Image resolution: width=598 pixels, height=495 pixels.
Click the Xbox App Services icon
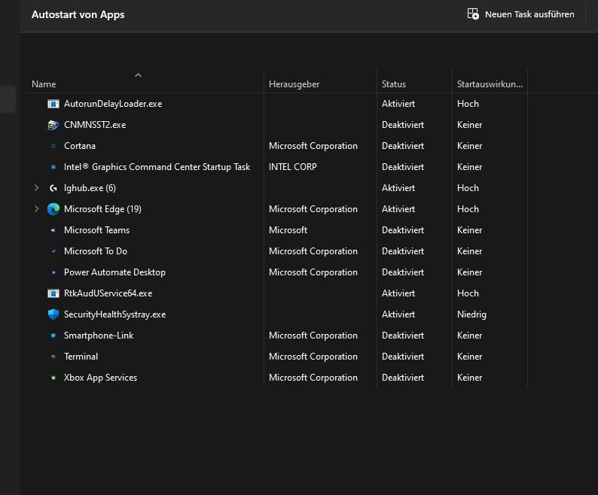(53, 378)
